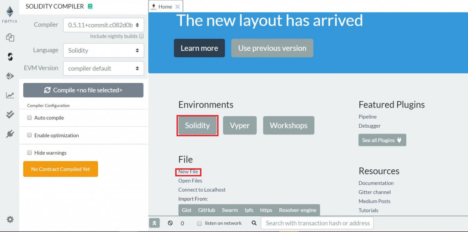Open the Language dropdown

click(x=104, y=50)
